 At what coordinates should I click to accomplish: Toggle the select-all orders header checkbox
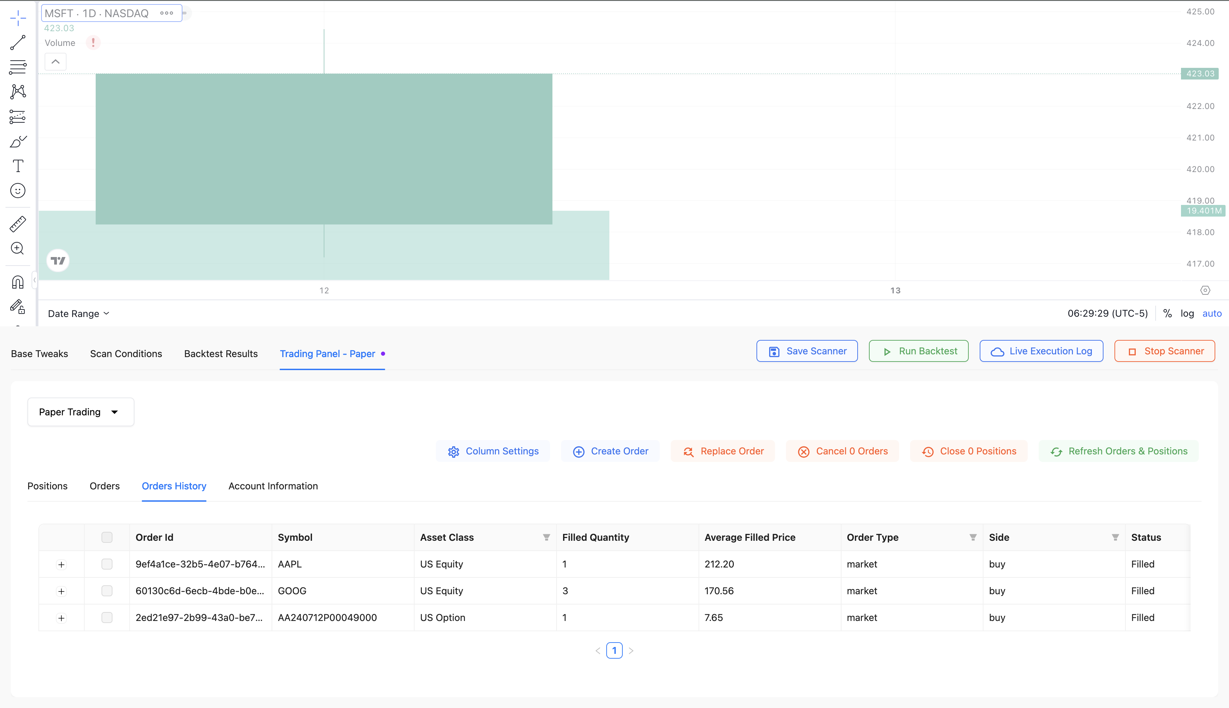coord(107,537)
